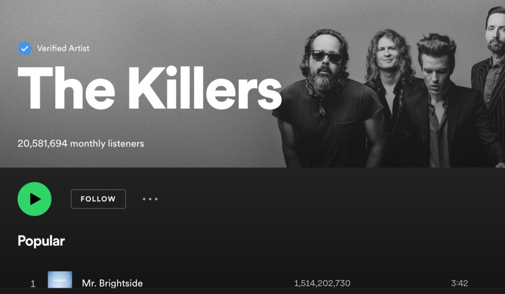Start playback with the green play button
505x294 pixels.
(x=34, y=199)
